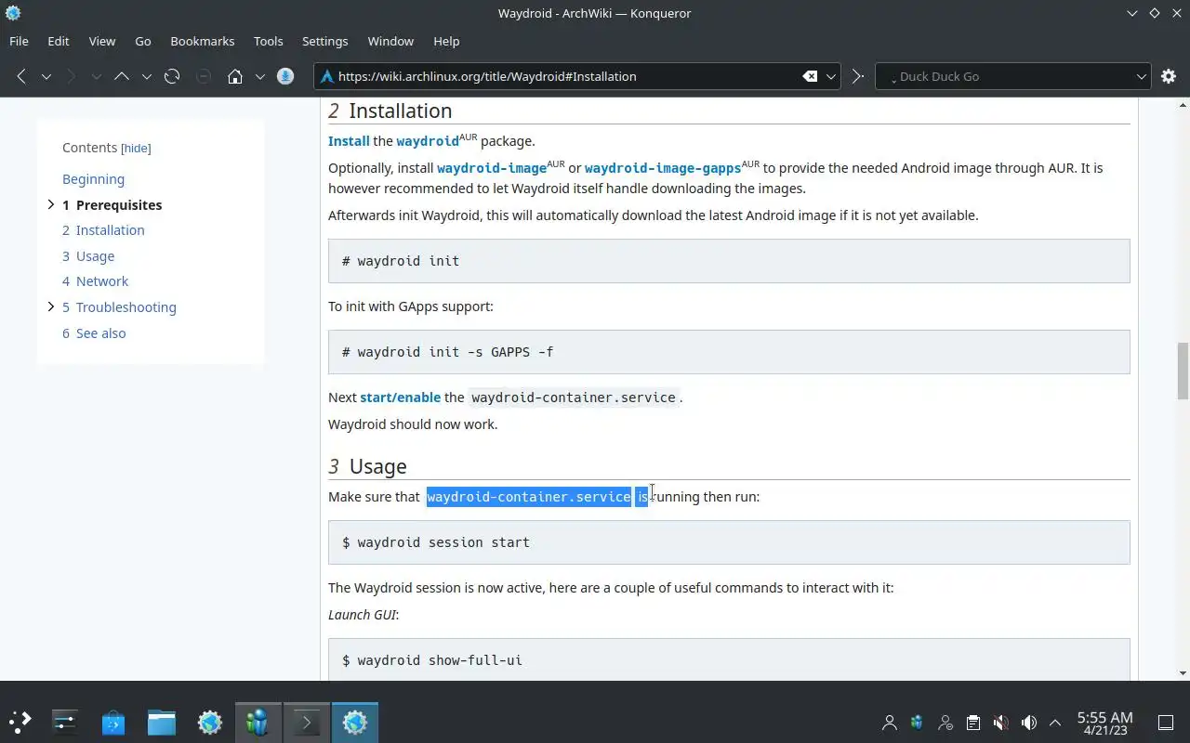
Task: Open the file manager folder taskbar icon
Action: point(162,722)
